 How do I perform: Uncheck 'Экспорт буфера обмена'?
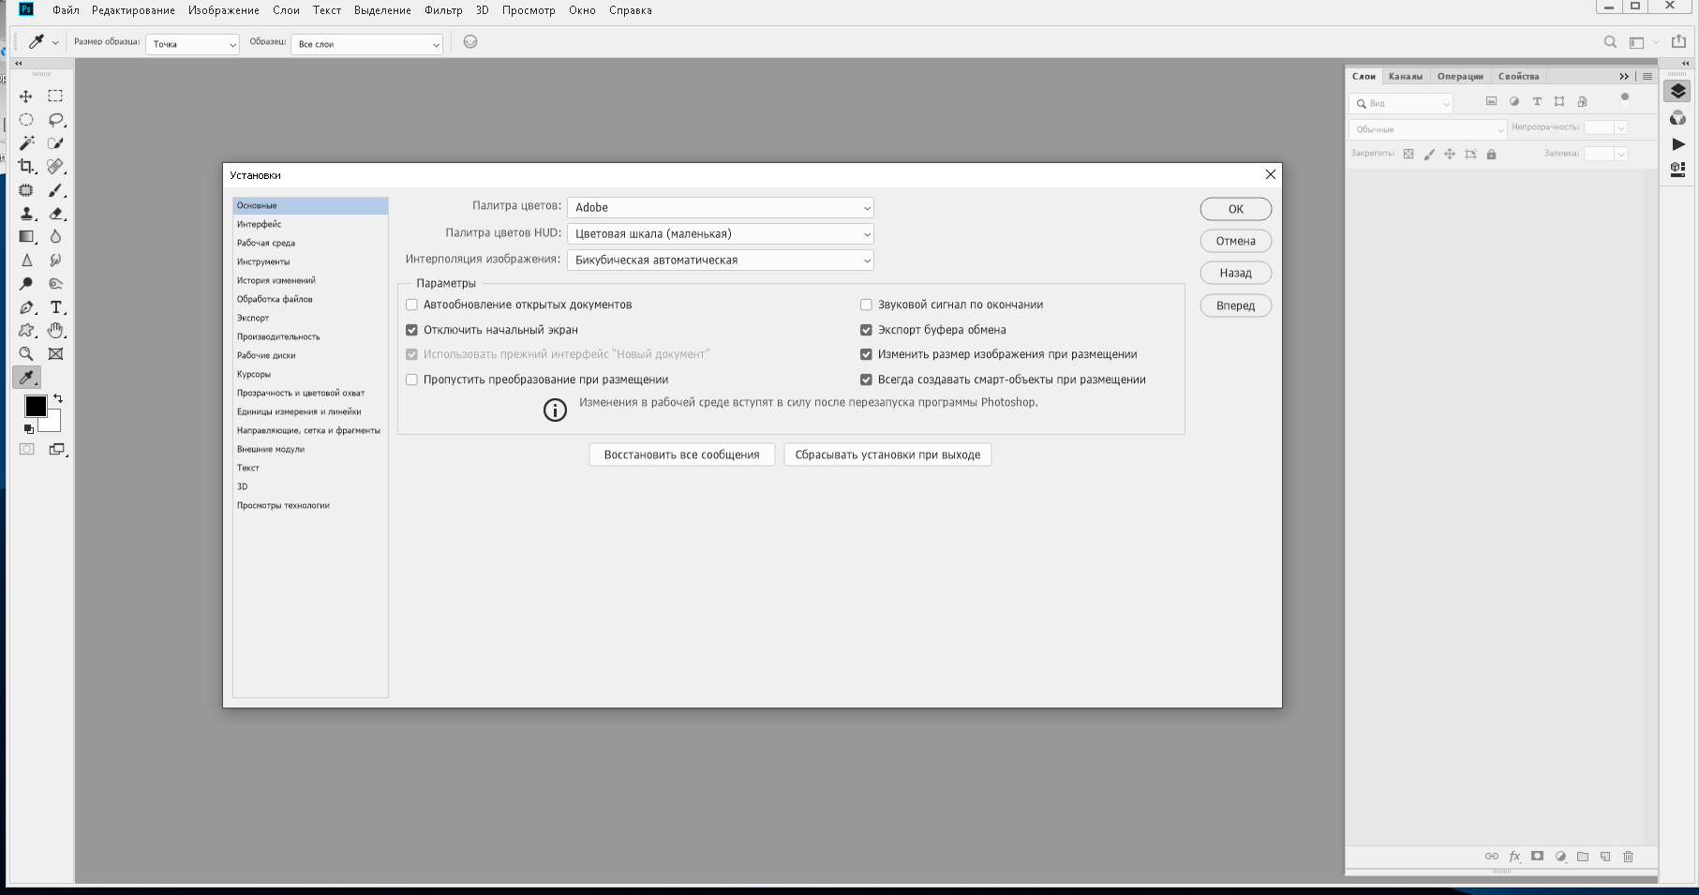pos(866,330)
